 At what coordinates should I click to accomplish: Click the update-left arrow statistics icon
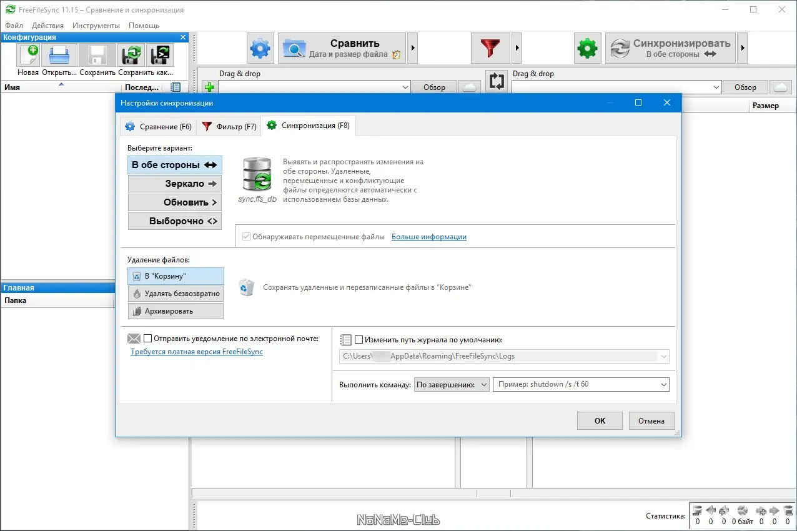click(x=711, y=510)
